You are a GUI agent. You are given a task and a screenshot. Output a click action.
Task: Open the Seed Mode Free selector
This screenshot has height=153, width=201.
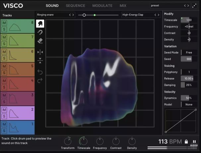[x=189, y=53]
